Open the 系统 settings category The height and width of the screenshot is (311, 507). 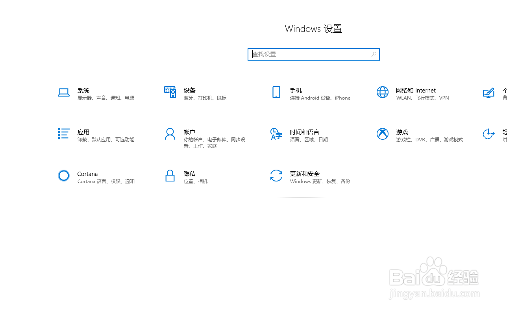pyautogui.click(x=83, y=91)
